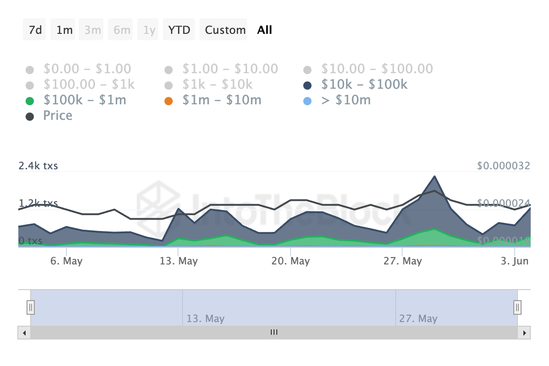Image resolution: width=549 pixels, height=366 pixels.
Task: Click the $1k - $10k legend dot
Action: (169, 86)
